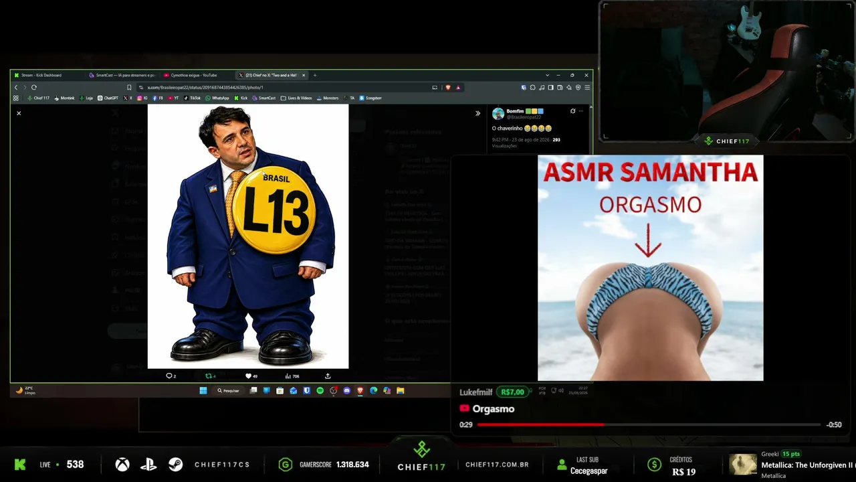Open the ChatGPT bookmark
Viewport: 856px width, 482px height.
[x=108, y=98]
